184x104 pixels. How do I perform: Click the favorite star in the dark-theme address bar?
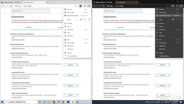pos(168,6)
